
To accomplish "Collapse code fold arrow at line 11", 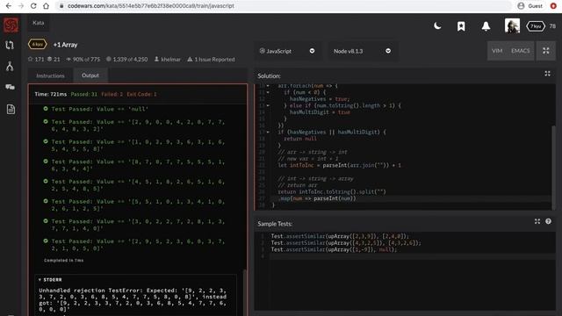I will point(268,92).
